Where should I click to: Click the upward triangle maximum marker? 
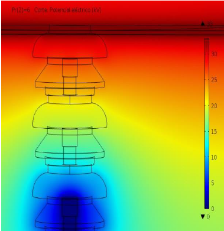(x=203, y=24)
